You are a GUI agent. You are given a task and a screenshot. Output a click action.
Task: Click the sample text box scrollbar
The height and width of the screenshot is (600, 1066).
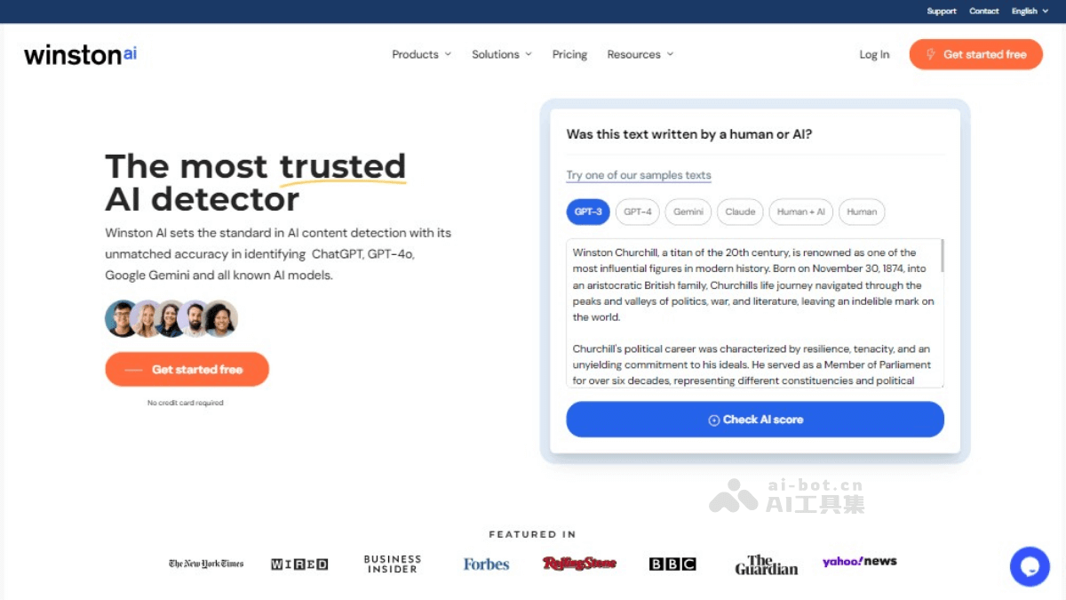pos(942,256)
